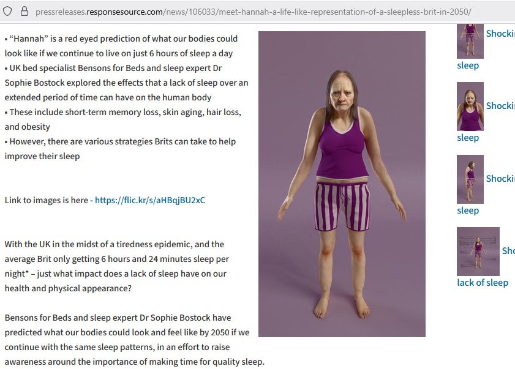Click the "sleep" link under side-view thumbnail
Screen dimensions: 515x369
coord(468,211)
